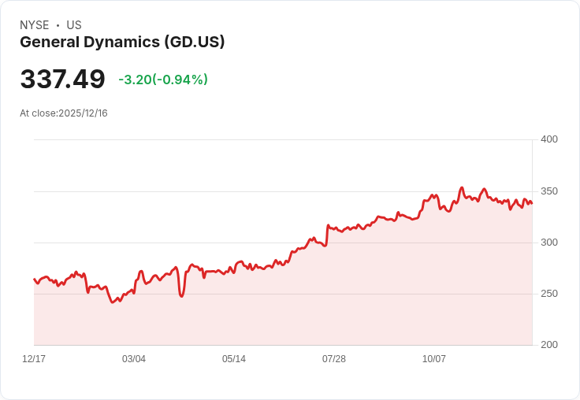Click the chart line's highest peak above 350
580x400 pixels.
tap(462, 188)
